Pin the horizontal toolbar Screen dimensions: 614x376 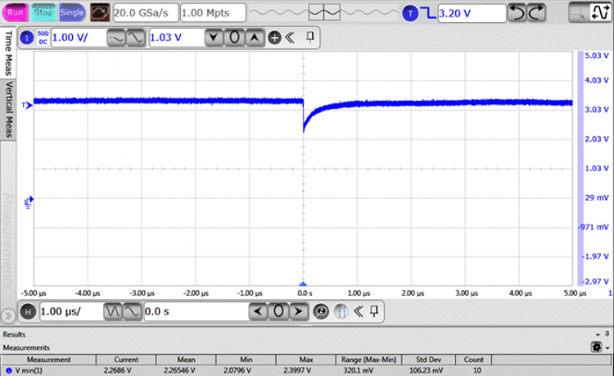coord(374,311)
